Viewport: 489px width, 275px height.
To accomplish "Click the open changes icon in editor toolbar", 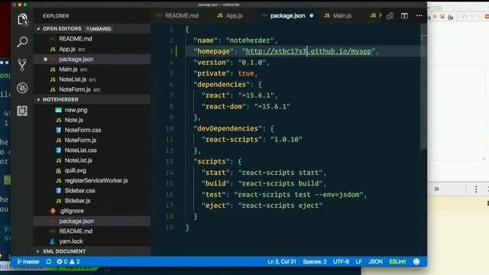I will (x=390, y=15).
